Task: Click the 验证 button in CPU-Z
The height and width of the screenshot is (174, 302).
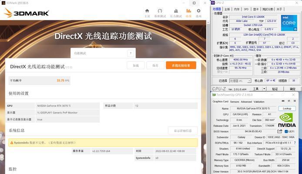Action: [x=275, y=89]
